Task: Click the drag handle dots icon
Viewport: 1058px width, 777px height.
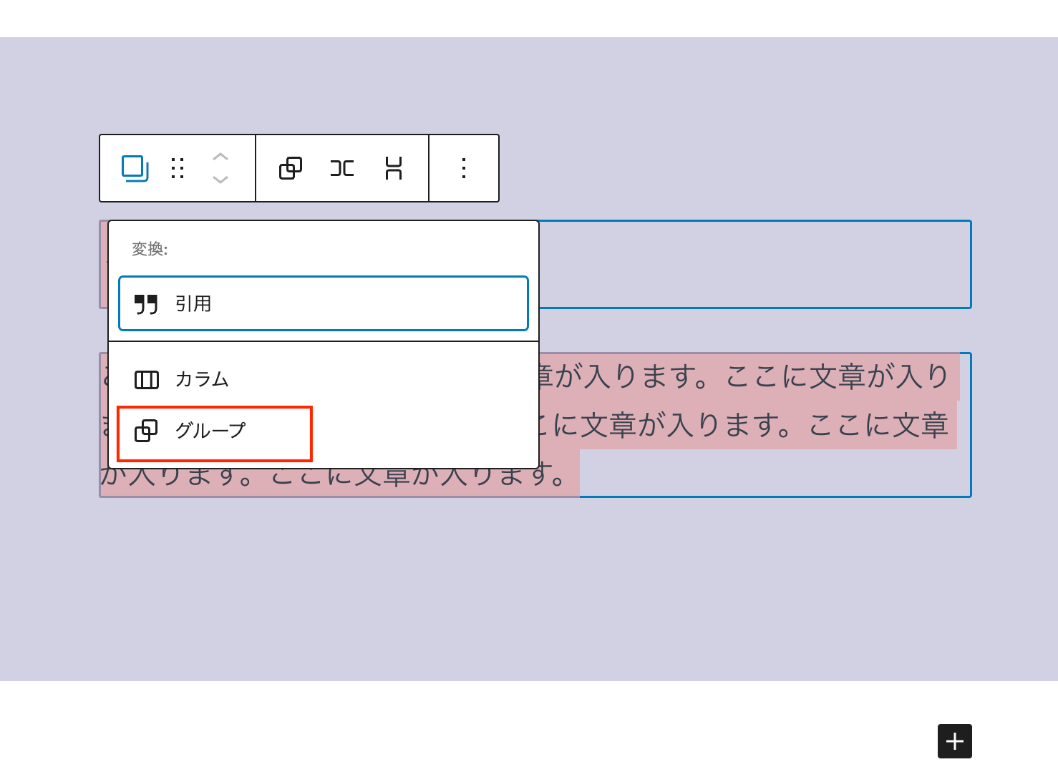Action: [x=178, y=169]
